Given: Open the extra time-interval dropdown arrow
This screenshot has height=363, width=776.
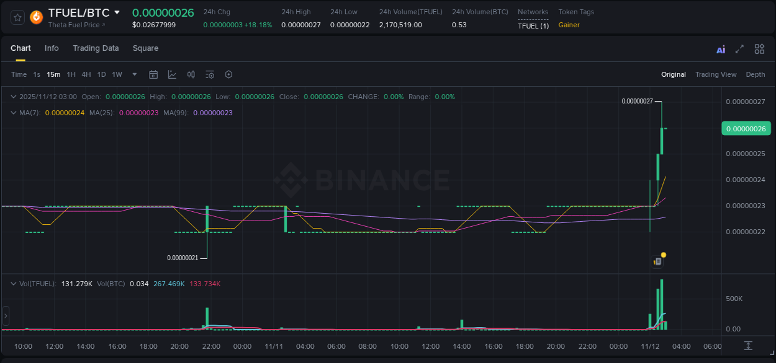Looking at the screenshot, I should click(x=133, y=74).
